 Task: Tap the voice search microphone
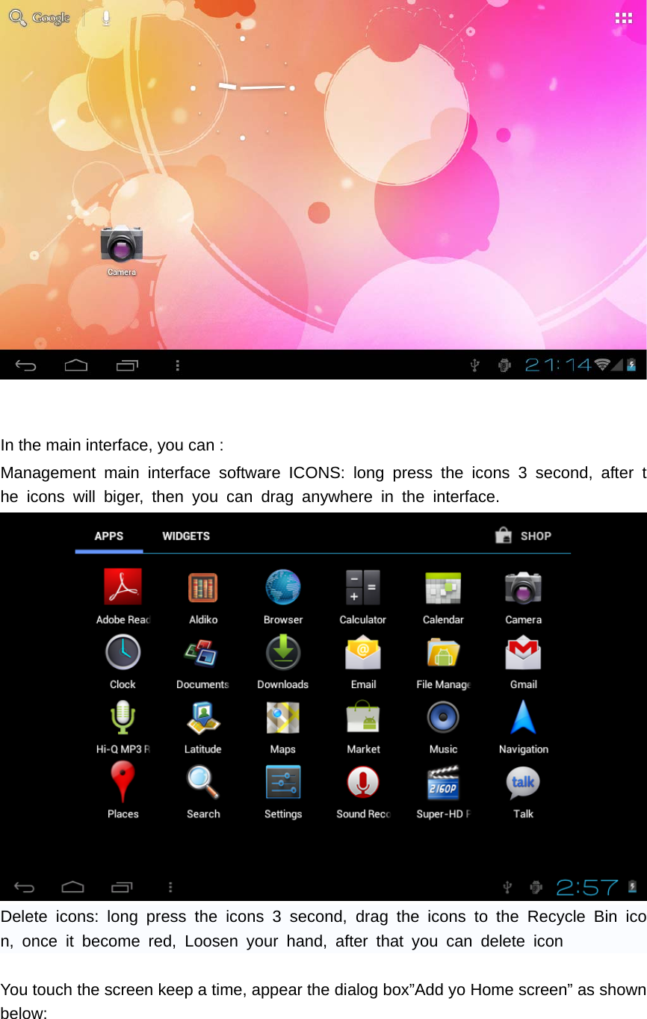pyautogui.click(x=105, y=18)
